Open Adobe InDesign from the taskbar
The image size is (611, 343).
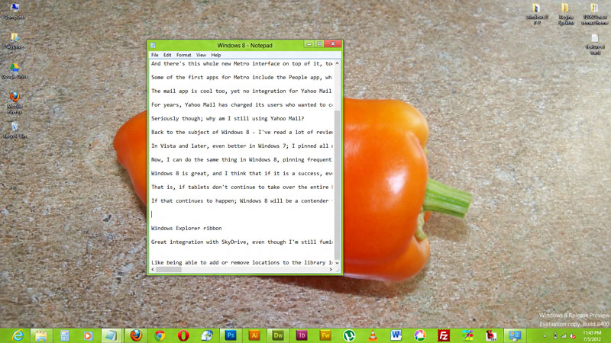click(302, 335)
